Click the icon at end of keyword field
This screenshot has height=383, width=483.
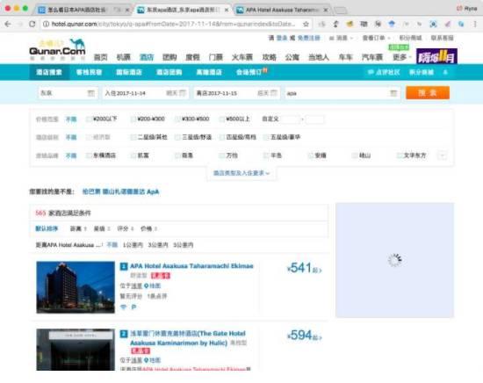(393, 93)
